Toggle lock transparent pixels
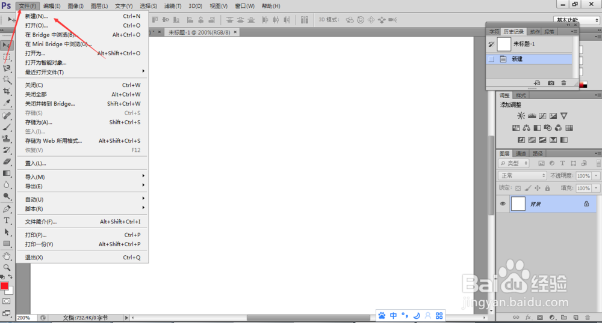This screenshot has width=602, height=323. click(518, 188)
